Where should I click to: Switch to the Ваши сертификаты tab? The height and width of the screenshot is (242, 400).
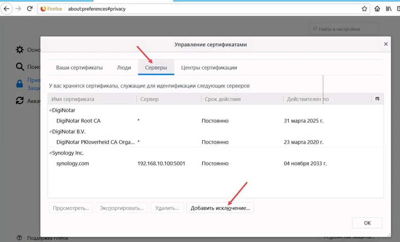point(79,68)
